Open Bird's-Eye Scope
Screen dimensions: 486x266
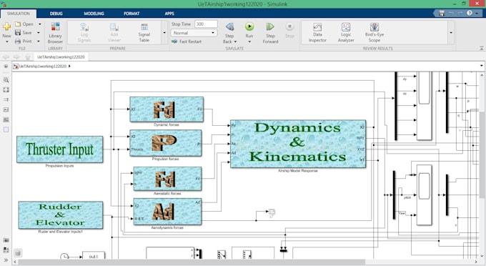(374, 33)
